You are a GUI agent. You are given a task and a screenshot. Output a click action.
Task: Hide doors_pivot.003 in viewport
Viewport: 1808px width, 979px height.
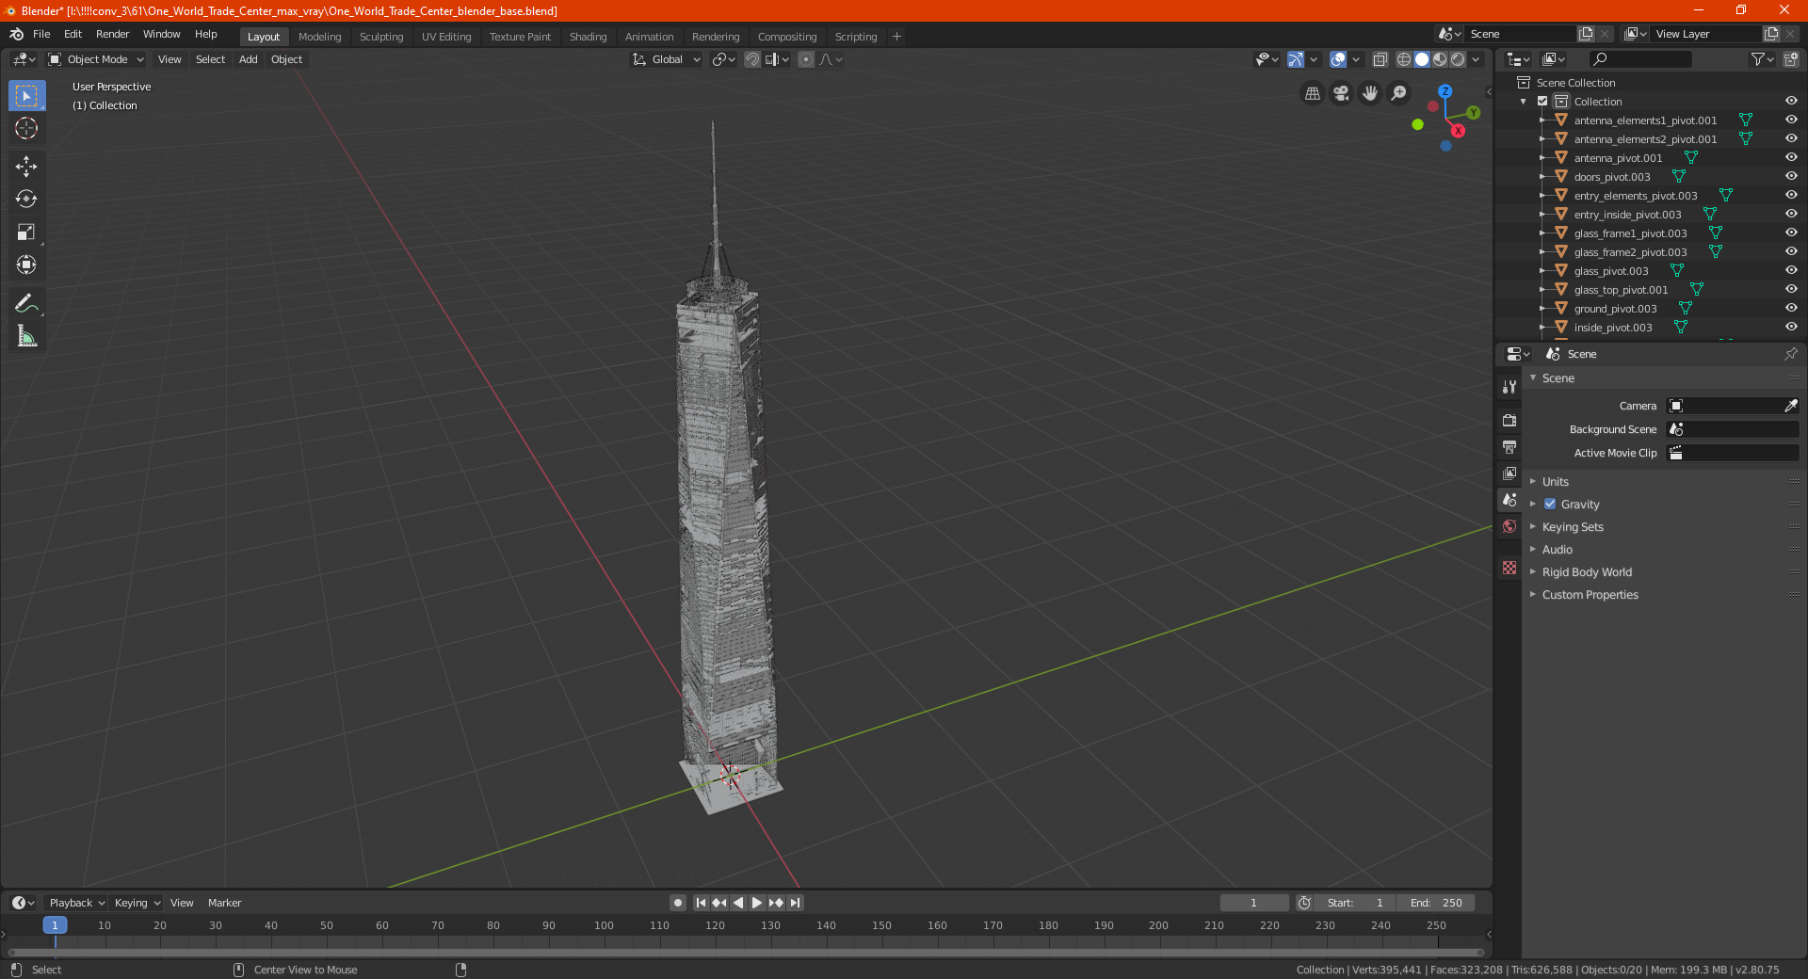coord(1791,176)
